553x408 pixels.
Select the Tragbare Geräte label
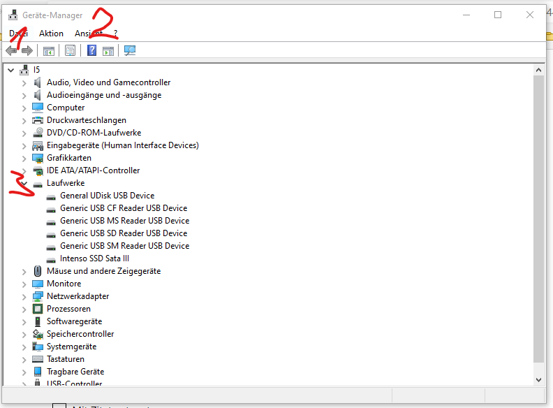[75, 372]
